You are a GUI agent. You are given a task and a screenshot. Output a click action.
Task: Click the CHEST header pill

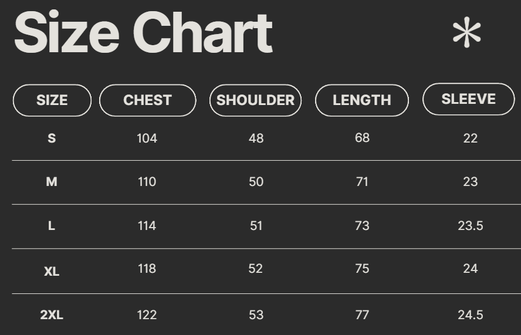pos(147,100)
